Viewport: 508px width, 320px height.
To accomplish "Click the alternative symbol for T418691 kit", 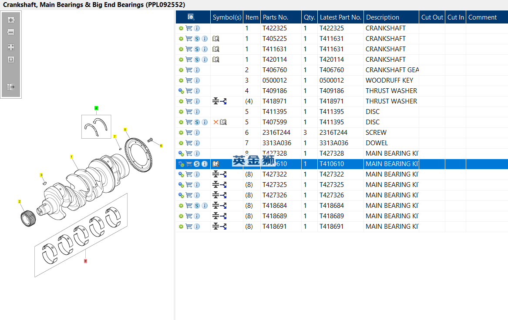I will coord(219,227).
